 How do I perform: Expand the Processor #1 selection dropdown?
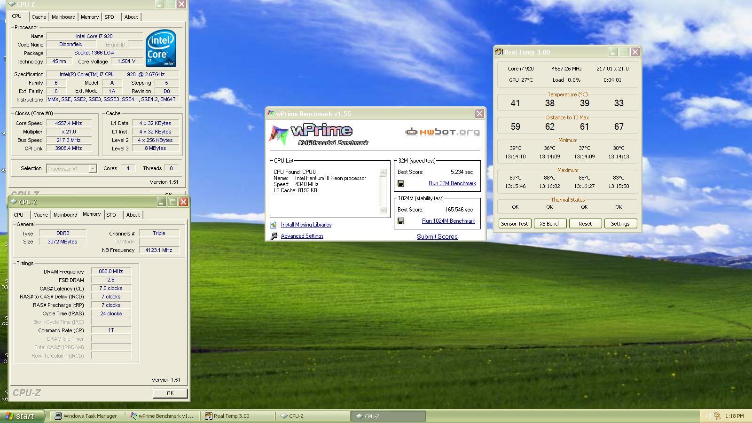93,169
